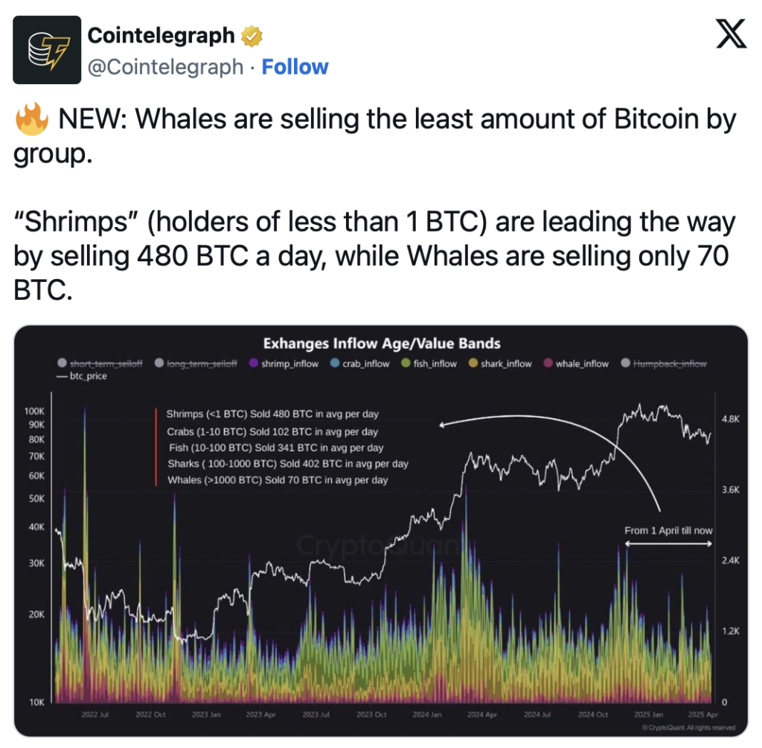The height and width of the screenshot is (748, 762).
Task: Open the X logo icon
Action: tap(731, 33)
